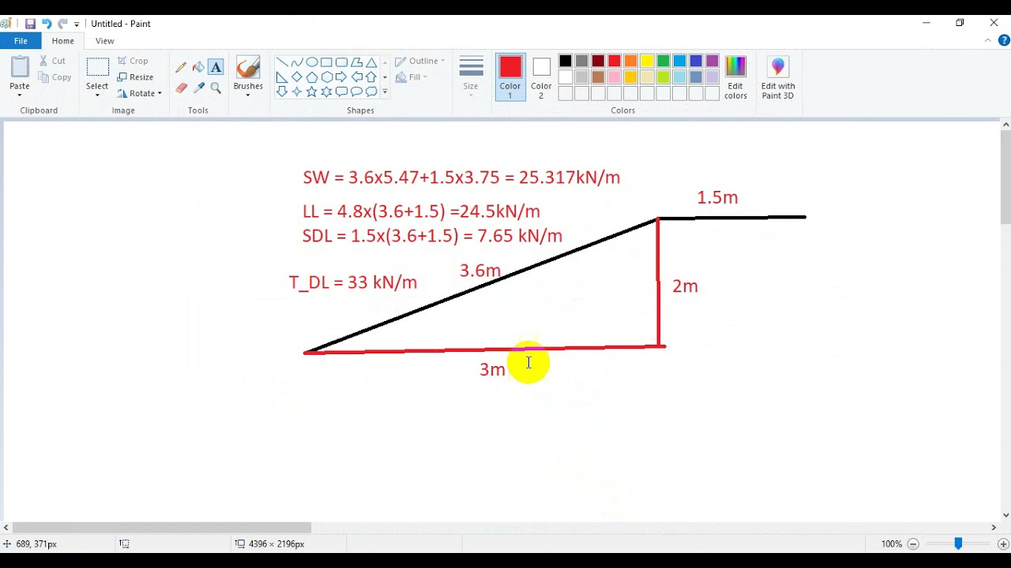Pick the green color swatch

(663, 61)
